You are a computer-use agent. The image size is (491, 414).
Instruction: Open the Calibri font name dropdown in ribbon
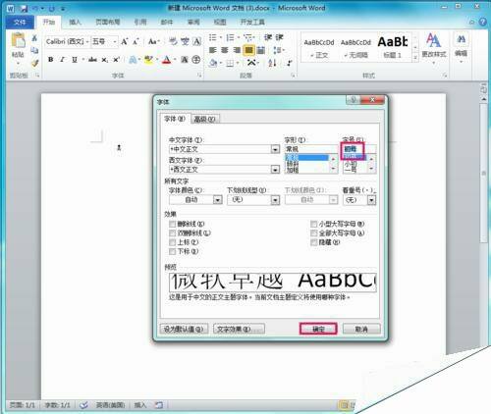87,41
